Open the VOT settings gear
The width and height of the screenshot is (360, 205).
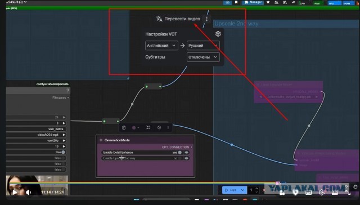point(218,34)
